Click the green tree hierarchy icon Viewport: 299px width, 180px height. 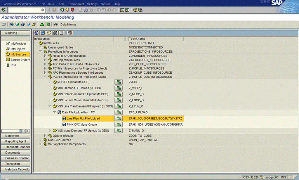pyautogui.click(x=42, y=24)
